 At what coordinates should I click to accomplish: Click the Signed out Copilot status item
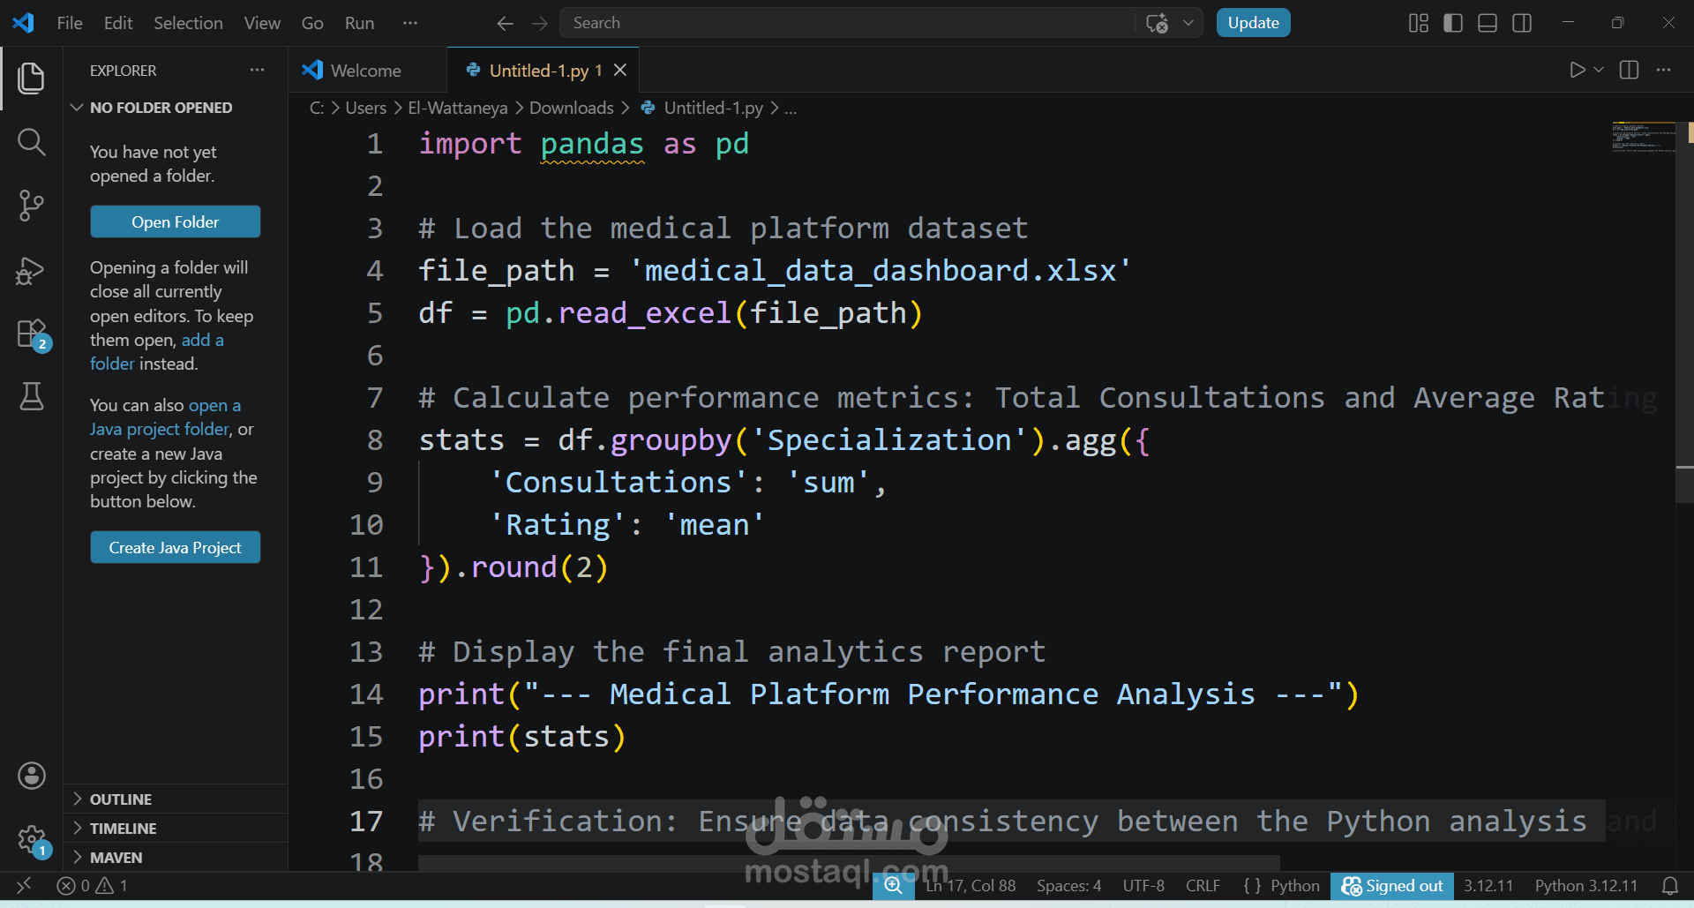tap(1392, 885)
